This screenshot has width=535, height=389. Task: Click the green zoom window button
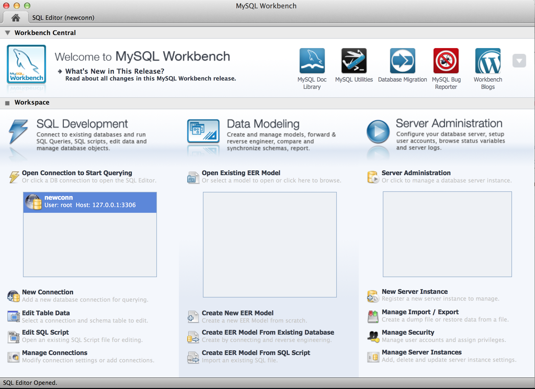pyautogui.click(x=27, y=6)
